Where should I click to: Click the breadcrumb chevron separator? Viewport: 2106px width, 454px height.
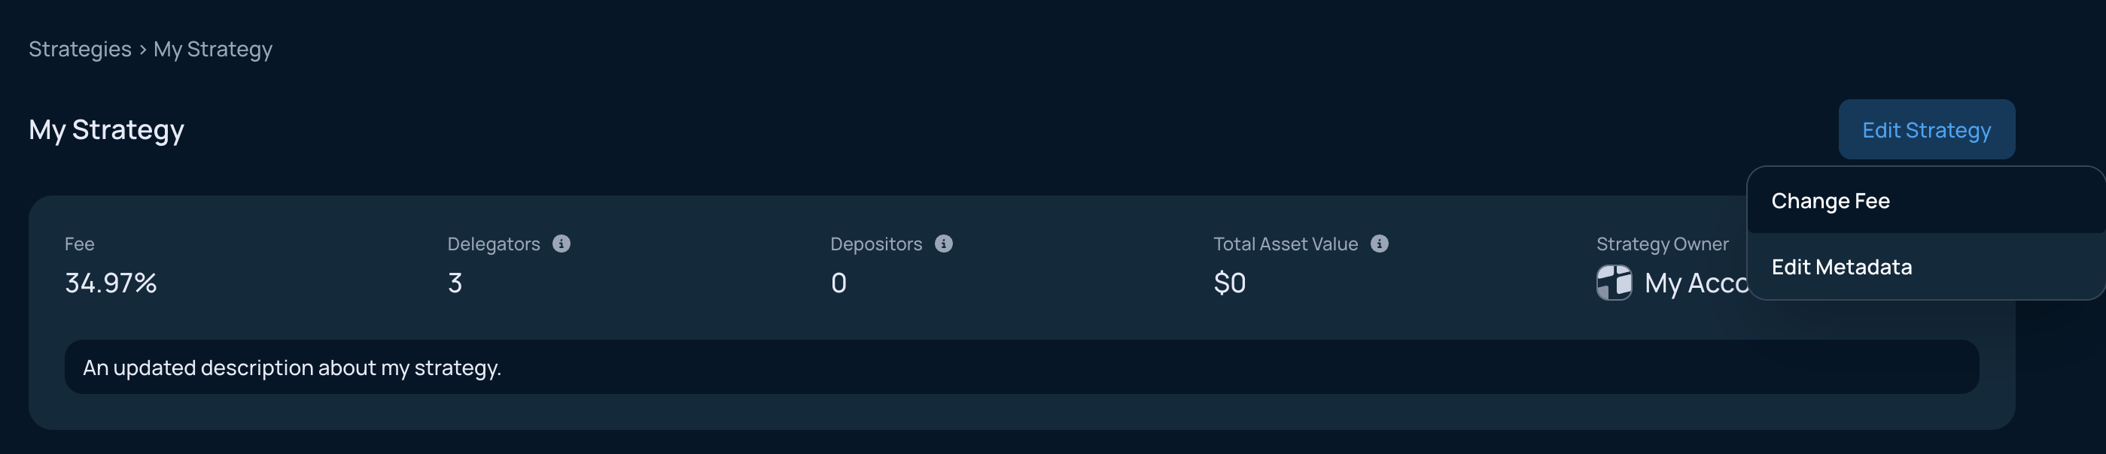[x=142, y=50]
